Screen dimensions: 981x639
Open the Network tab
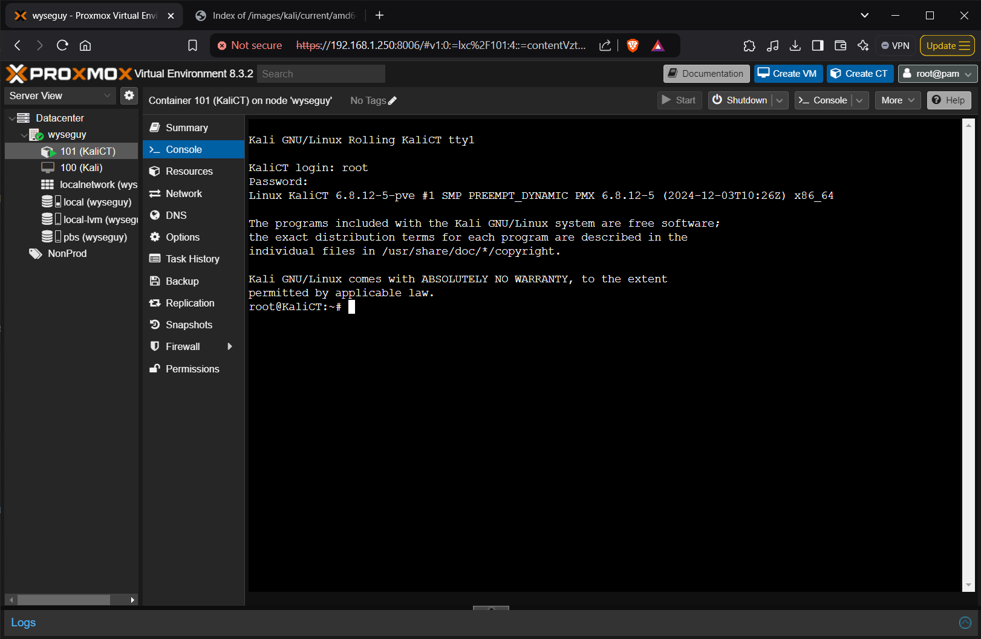click(194, 193)
